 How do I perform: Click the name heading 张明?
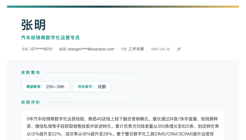(x=33, y=25)
